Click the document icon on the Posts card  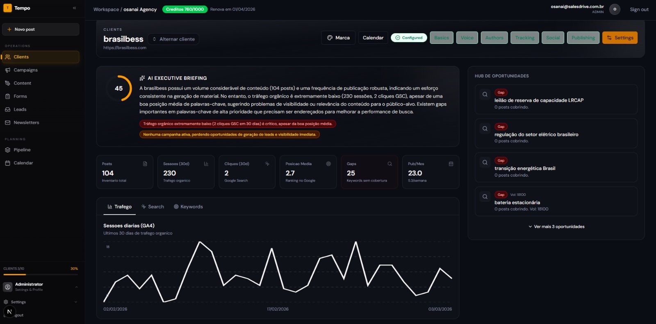point(145,164)
